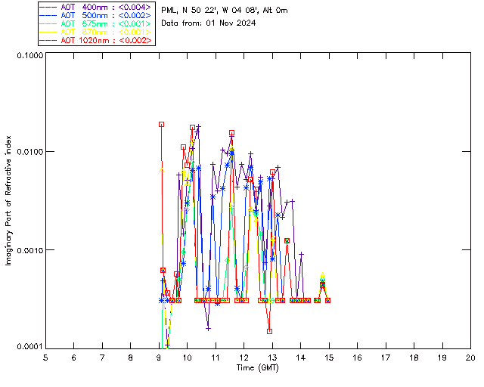
Task: Select the 0.0100 y-axis tick label
Action: [29, 153]
